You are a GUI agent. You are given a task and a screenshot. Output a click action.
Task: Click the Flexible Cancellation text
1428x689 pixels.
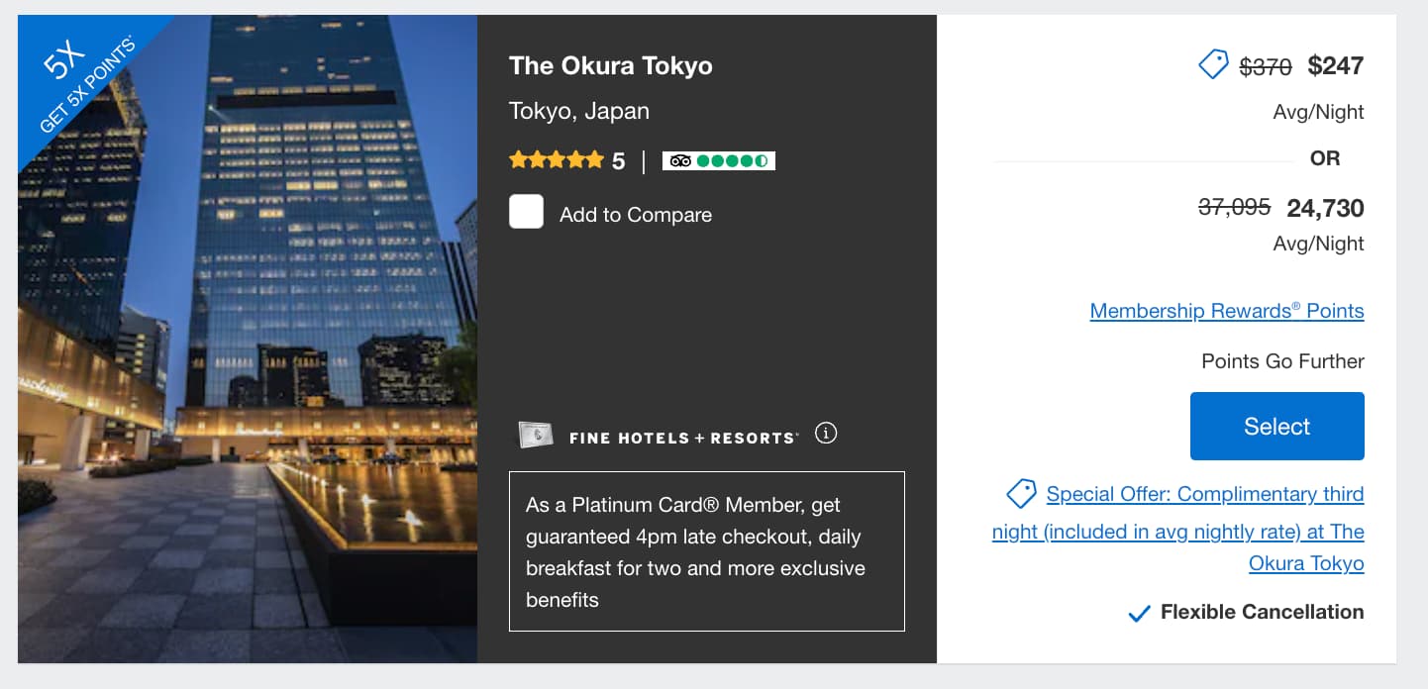(1262, 612)
